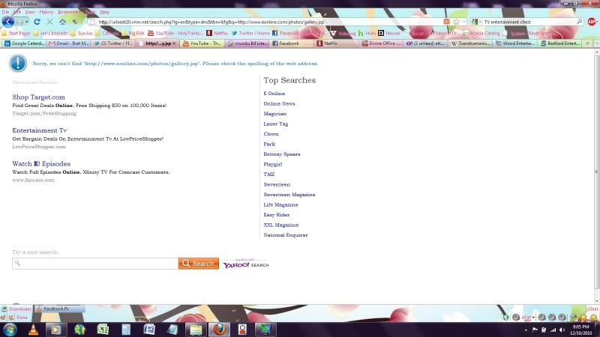
Task: Open the list all tabs dropdown
Action: point(596,43)
